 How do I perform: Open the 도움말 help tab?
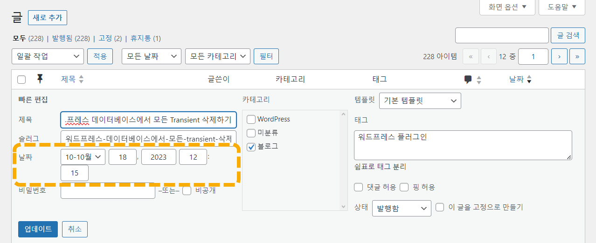[562, 7]
